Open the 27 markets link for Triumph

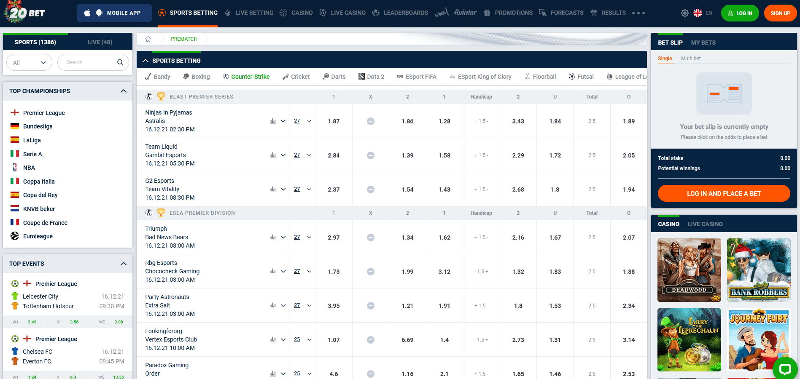[x=297, y=238]
